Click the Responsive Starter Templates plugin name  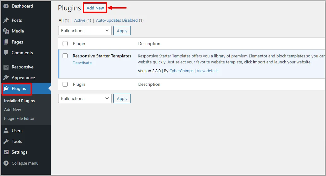click(102, 56)
